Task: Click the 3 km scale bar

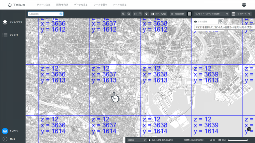Action: (233, 140)
